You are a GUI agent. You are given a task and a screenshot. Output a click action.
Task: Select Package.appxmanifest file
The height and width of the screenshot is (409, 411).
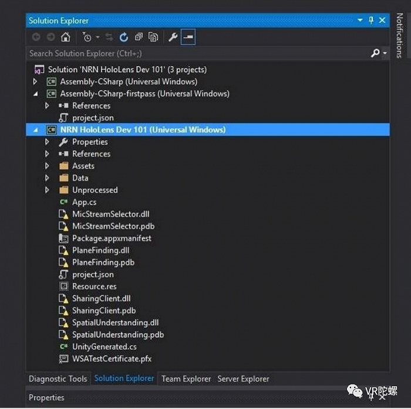(112, 238)
